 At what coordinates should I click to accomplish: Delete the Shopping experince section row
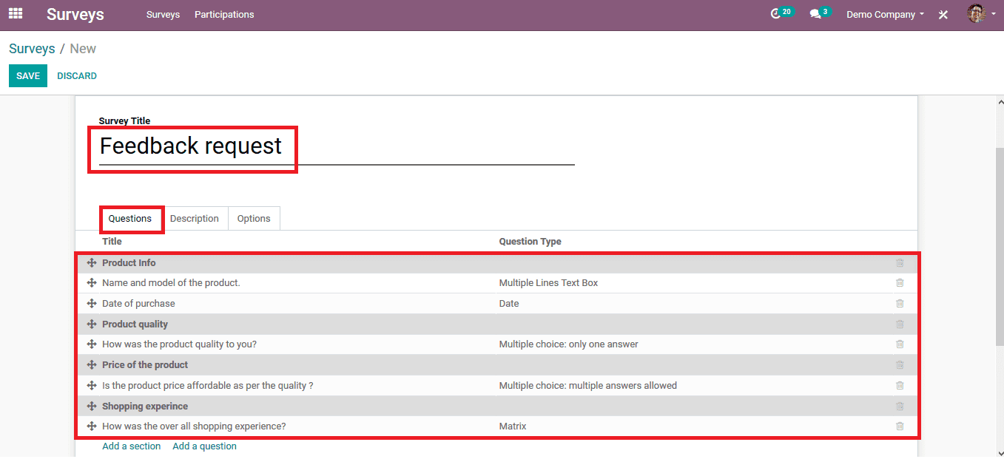[900, 407]
